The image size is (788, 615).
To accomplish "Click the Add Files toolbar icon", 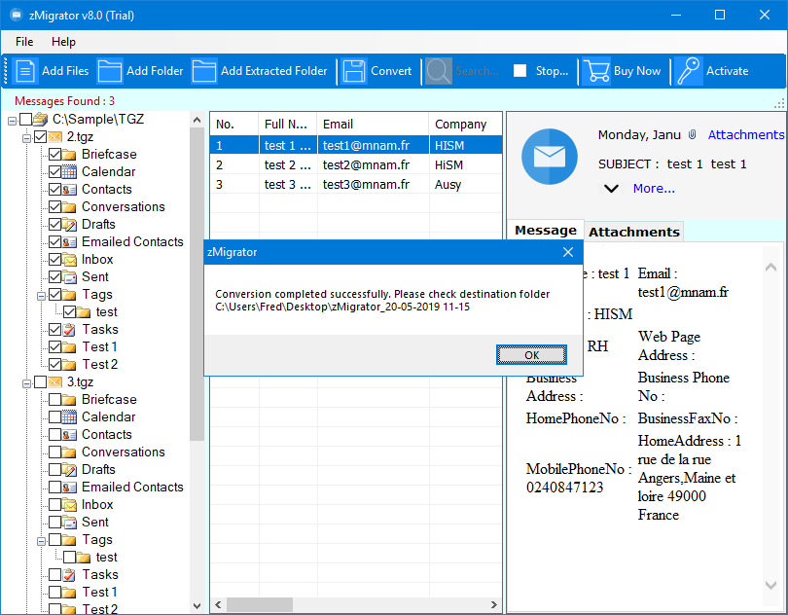I will click(x=24, y=71).
